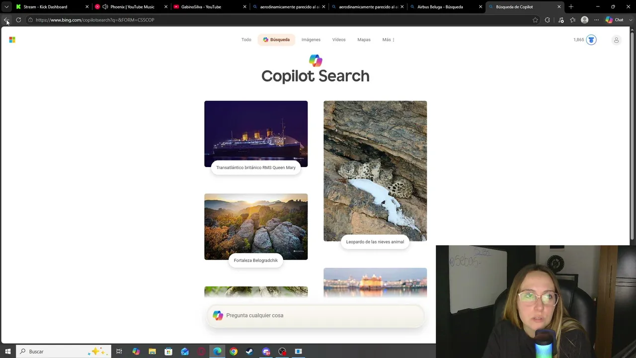Click the Microsoft Edge taskbar icon
The width and height of the screenshot is (636, 358).
click(218, 352)
